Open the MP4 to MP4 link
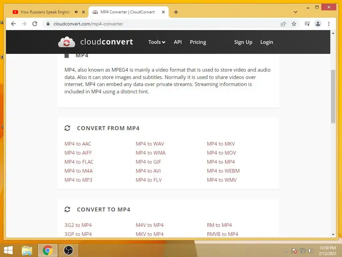 221,162
